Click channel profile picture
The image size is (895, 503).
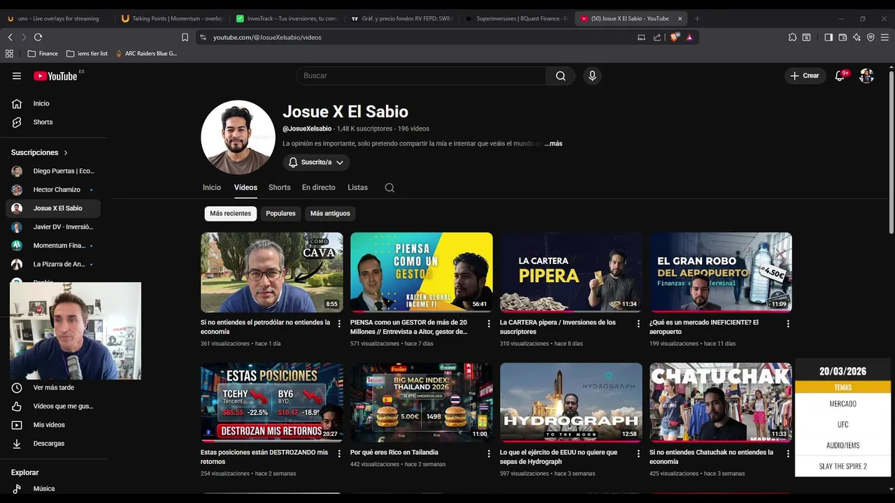238,137
